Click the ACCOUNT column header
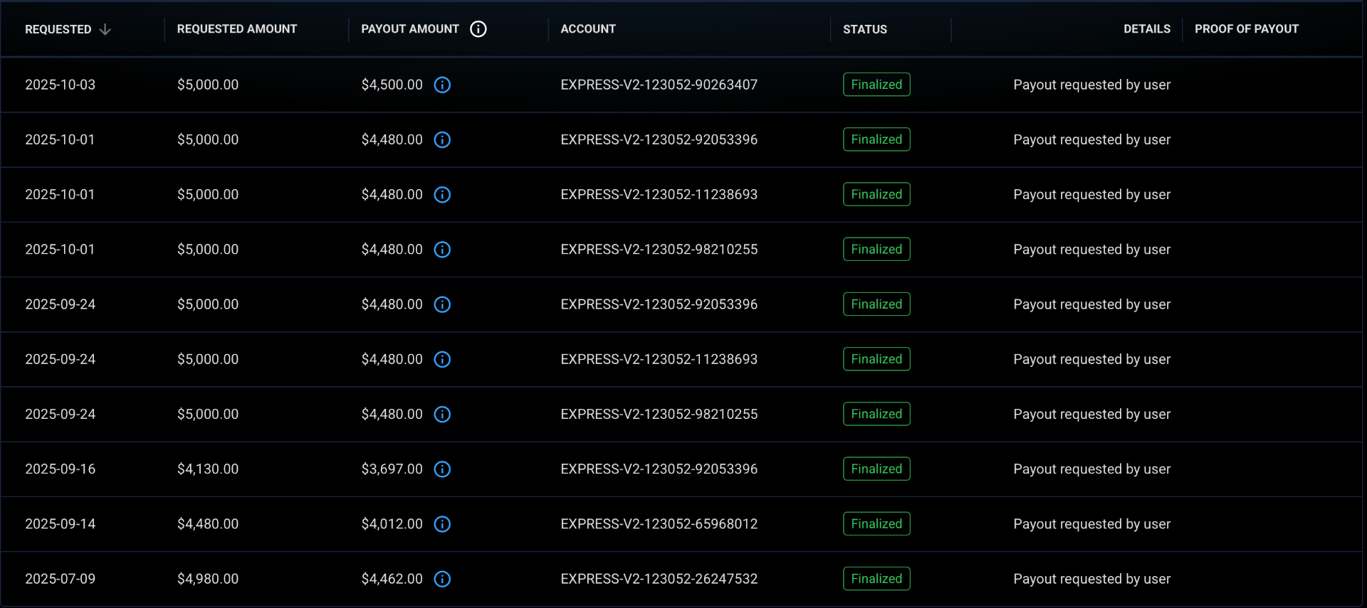This screenshot has height=608, width=1367. coord(588,29)
